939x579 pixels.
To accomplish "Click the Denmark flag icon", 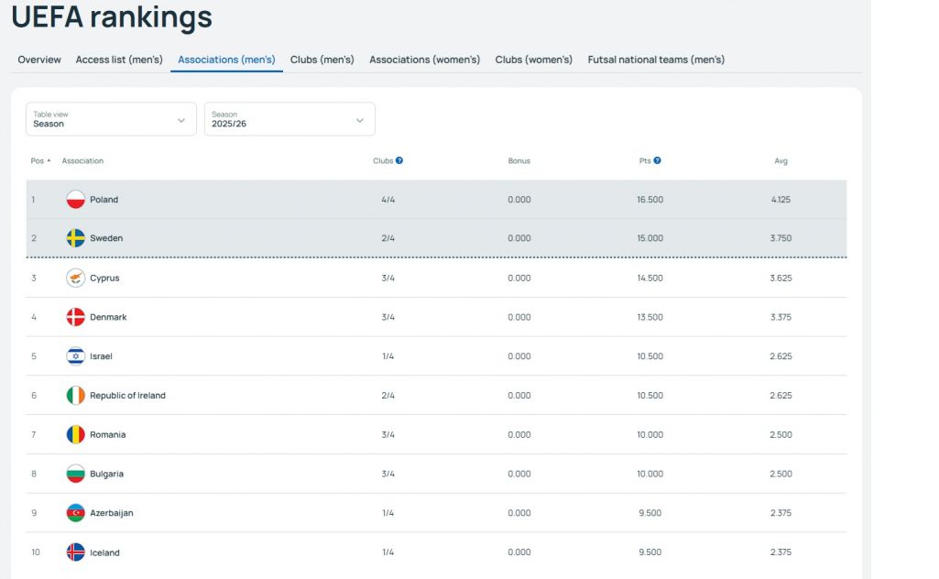I will tap(75, 317).
